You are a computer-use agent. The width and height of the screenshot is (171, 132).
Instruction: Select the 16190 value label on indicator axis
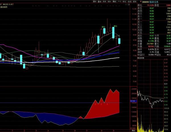coord(133,101)
